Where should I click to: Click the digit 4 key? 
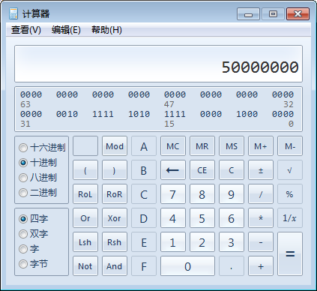tap(173, 218)
